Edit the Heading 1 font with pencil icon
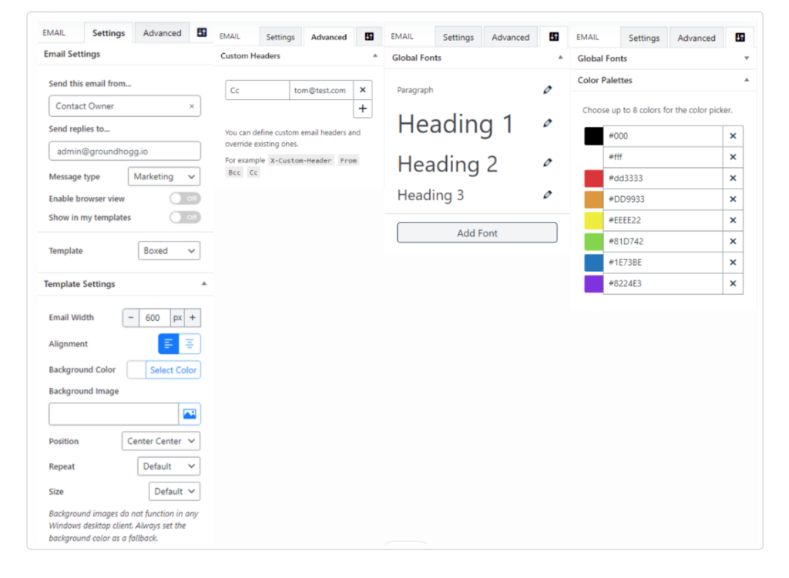The image size is (789, 578). 547,123
